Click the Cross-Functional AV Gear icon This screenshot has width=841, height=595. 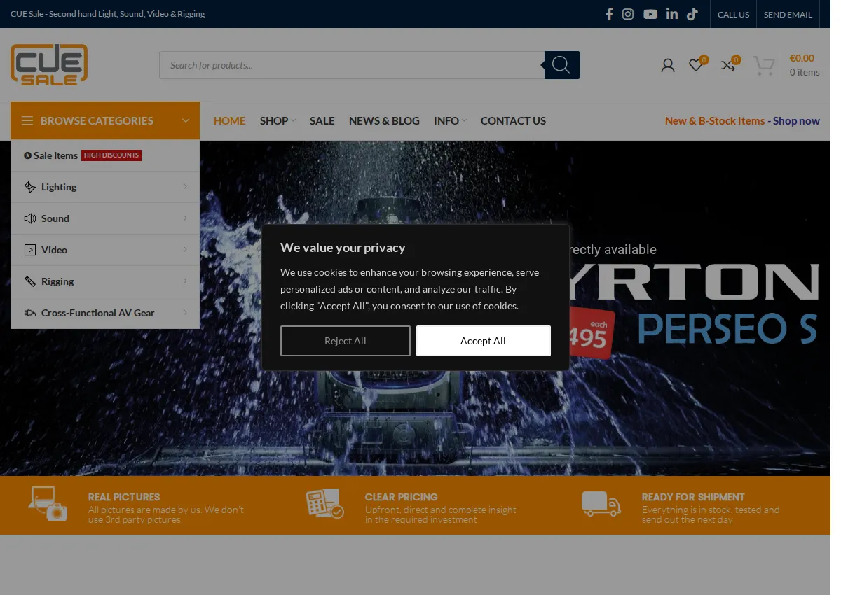[x=30, y=313]
